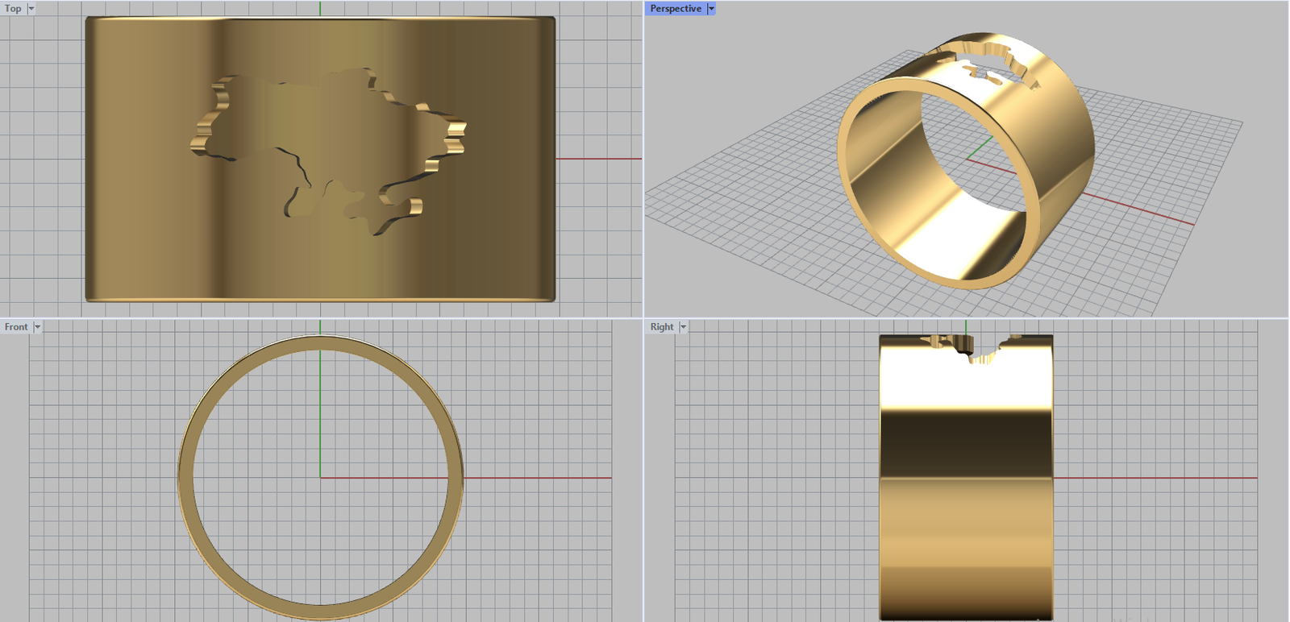Screen dimensions: 1290x622
Task: Activate the Right viewport title label
Action: [x=662, y=327]
